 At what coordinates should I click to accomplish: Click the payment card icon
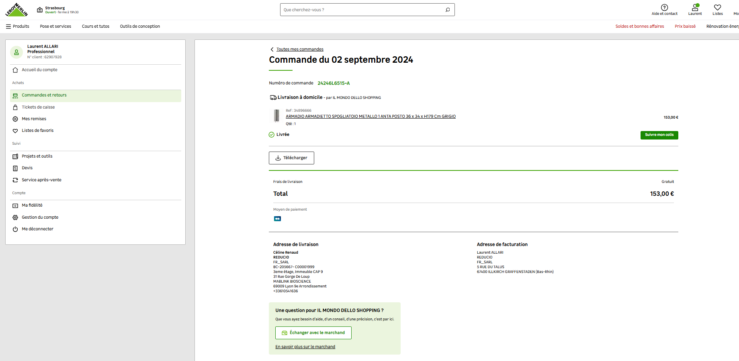(x=277, y=219)
